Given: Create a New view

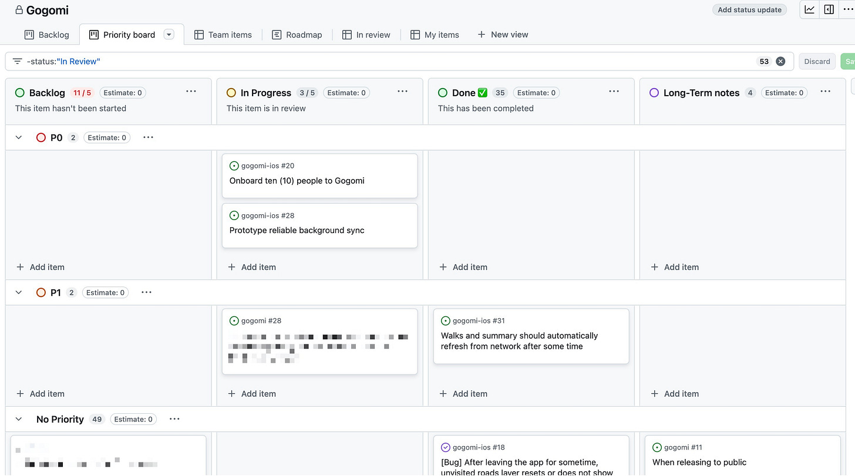Looking at the screenshot, I should pos(503,35).
